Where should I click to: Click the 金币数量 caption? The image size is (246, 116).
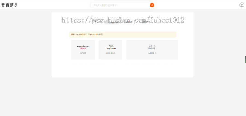click(151, 53)
